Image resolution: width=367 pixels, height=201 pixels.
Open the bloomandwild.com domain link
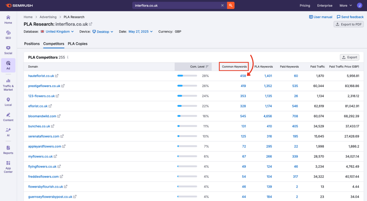tap(42, 116)
